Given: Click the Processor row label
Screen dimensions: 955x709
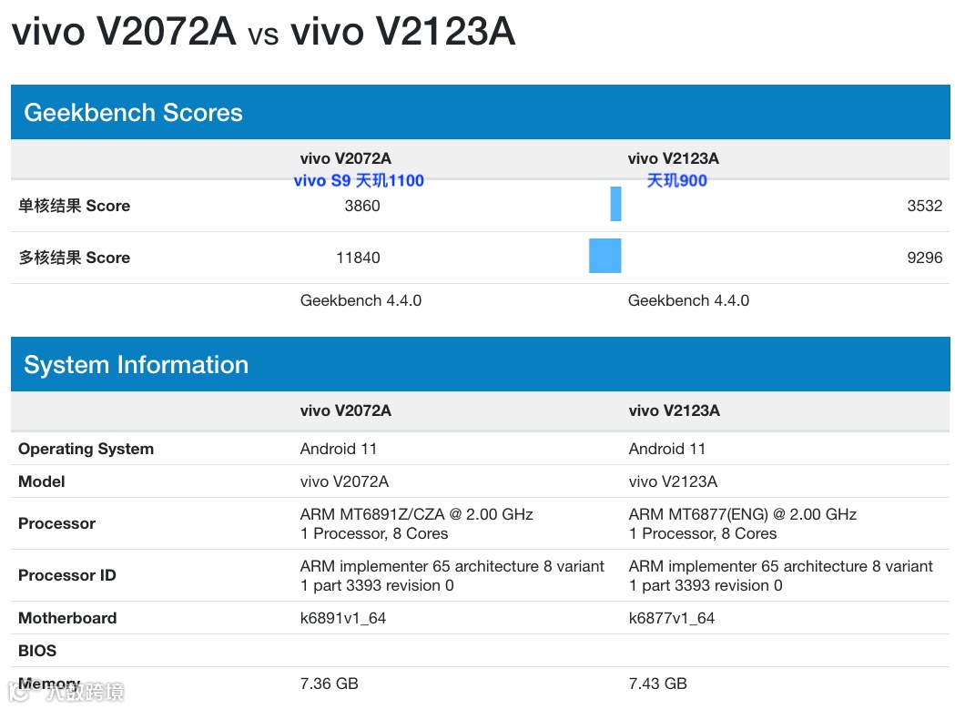Looking at the screenshot, I should pos(56,524).
